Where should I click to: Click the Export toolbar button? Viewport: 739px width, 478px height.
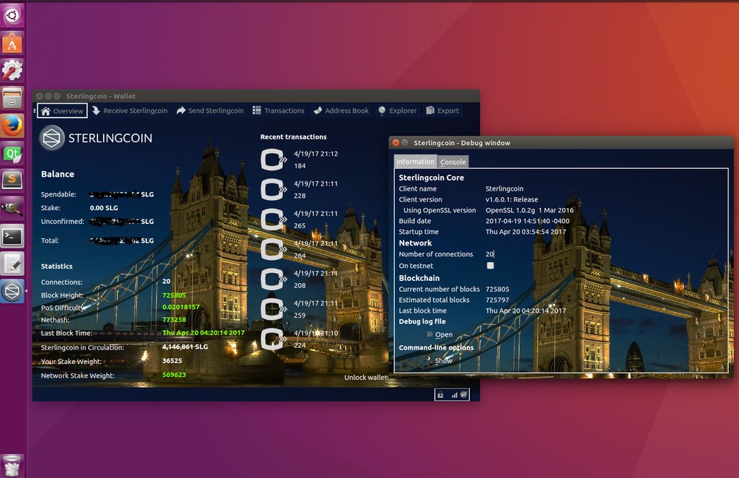tap(442, 110)
